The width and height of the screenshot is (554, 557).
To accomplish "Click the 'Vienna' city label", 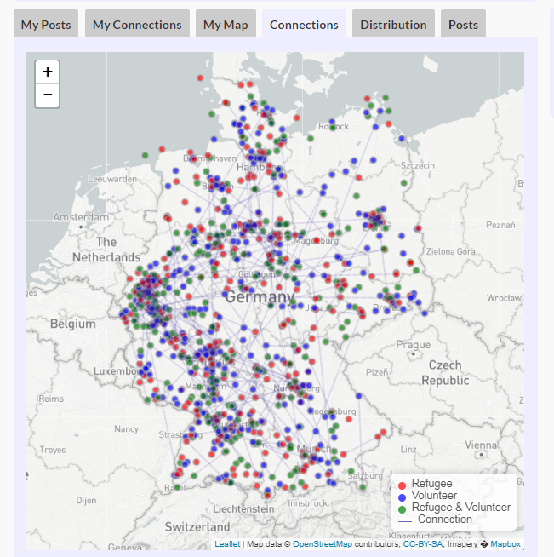I will [x=481, y=445].
